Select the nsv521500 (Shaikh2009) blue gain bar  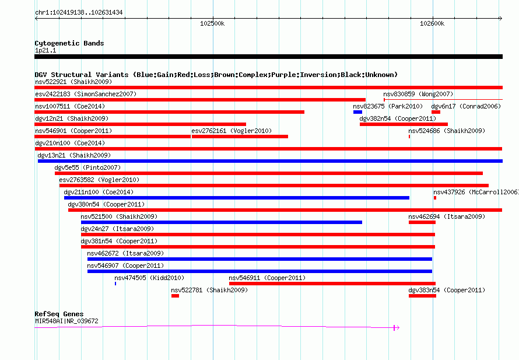(222, 222)
